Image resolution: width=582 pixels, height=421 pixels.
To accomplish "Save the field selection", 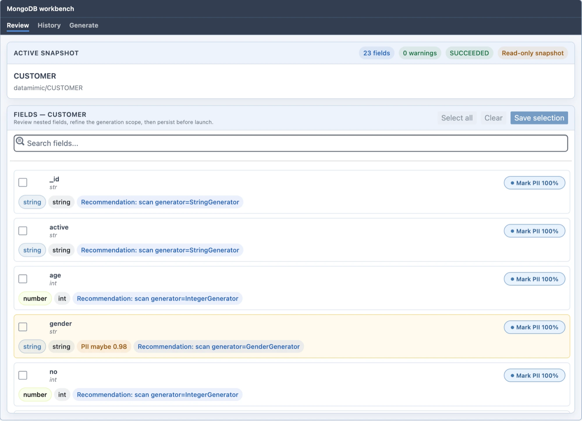I will click(x=539, y=118).
